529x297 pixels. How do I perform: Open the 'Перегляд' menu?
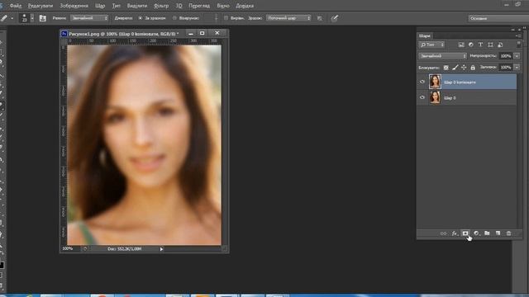[x=199, y=6]
